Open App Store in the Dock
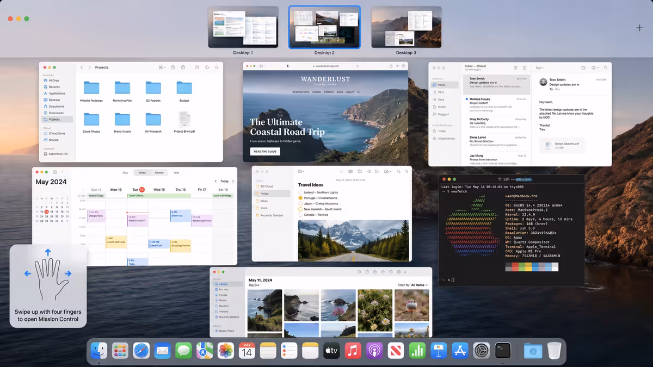 [x=460, y=351]
